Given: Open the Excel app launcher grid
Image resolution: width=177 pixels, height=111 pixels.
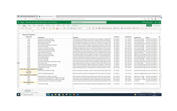Looking at the screenshot, I should click(x=18, y=22).
